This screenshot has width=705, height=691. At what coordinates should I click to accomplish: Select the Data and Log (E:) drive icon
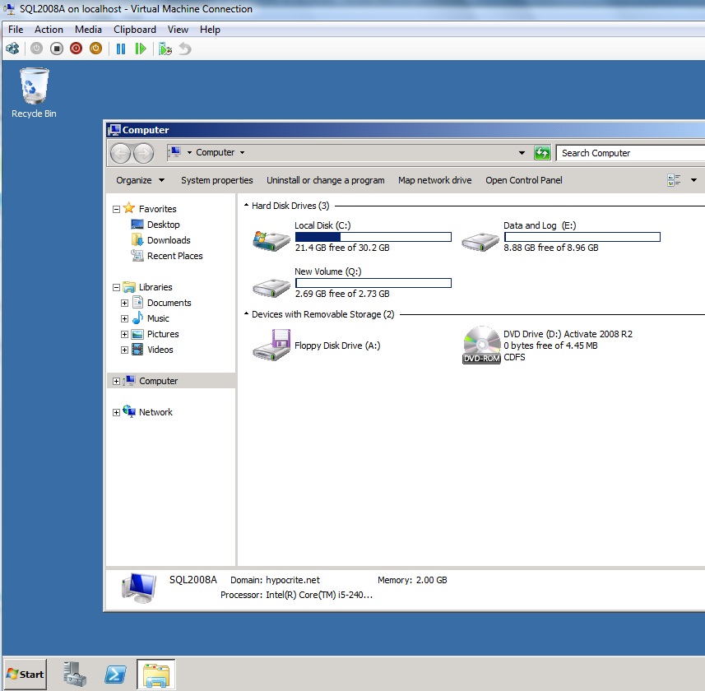click(x=480, y=241)
